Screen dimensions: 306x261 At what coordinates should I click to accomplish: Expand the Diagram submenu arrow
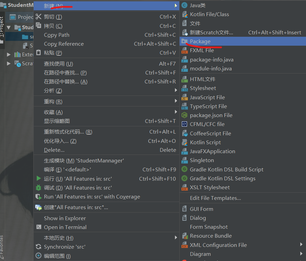coord(301,253)
